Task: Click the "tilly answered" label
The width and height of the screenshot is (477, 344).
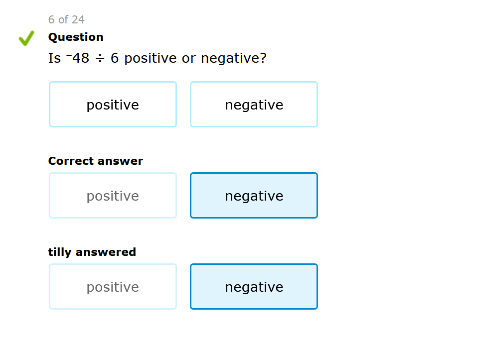Action: [92, 252]
